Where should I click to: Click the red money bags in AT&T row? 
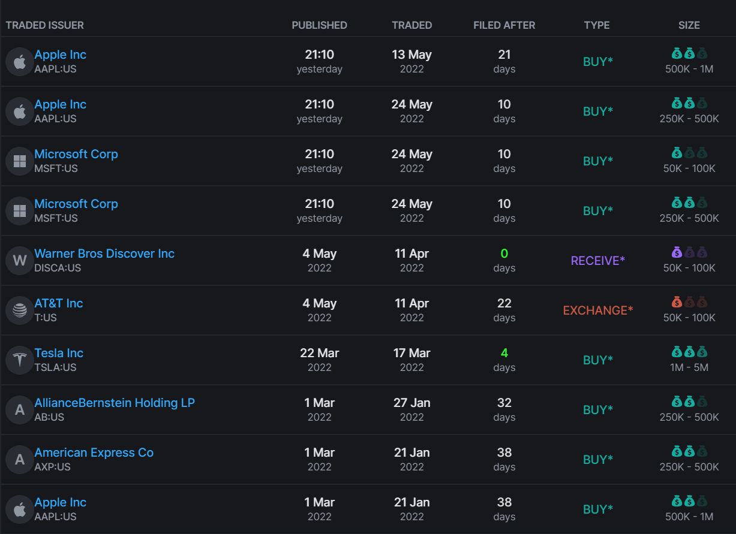(689, 303)
